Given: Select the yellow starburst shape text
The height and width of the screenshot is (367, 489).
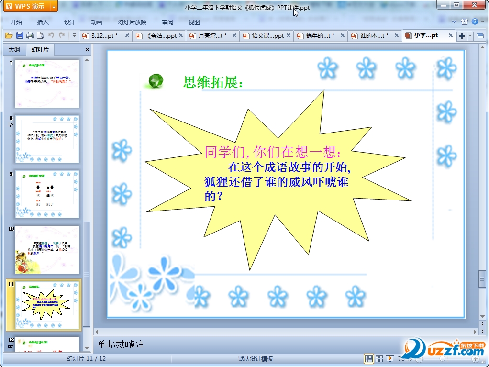Looking at the screenshot, I should [x=277, y=174].
